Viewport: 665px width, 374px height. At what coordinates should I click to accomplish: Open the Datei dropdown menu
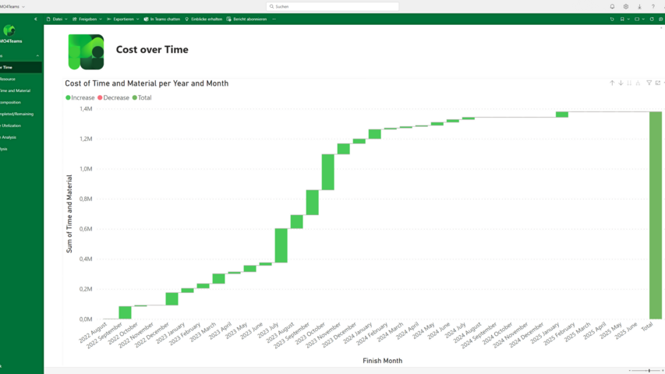point(57,19)
